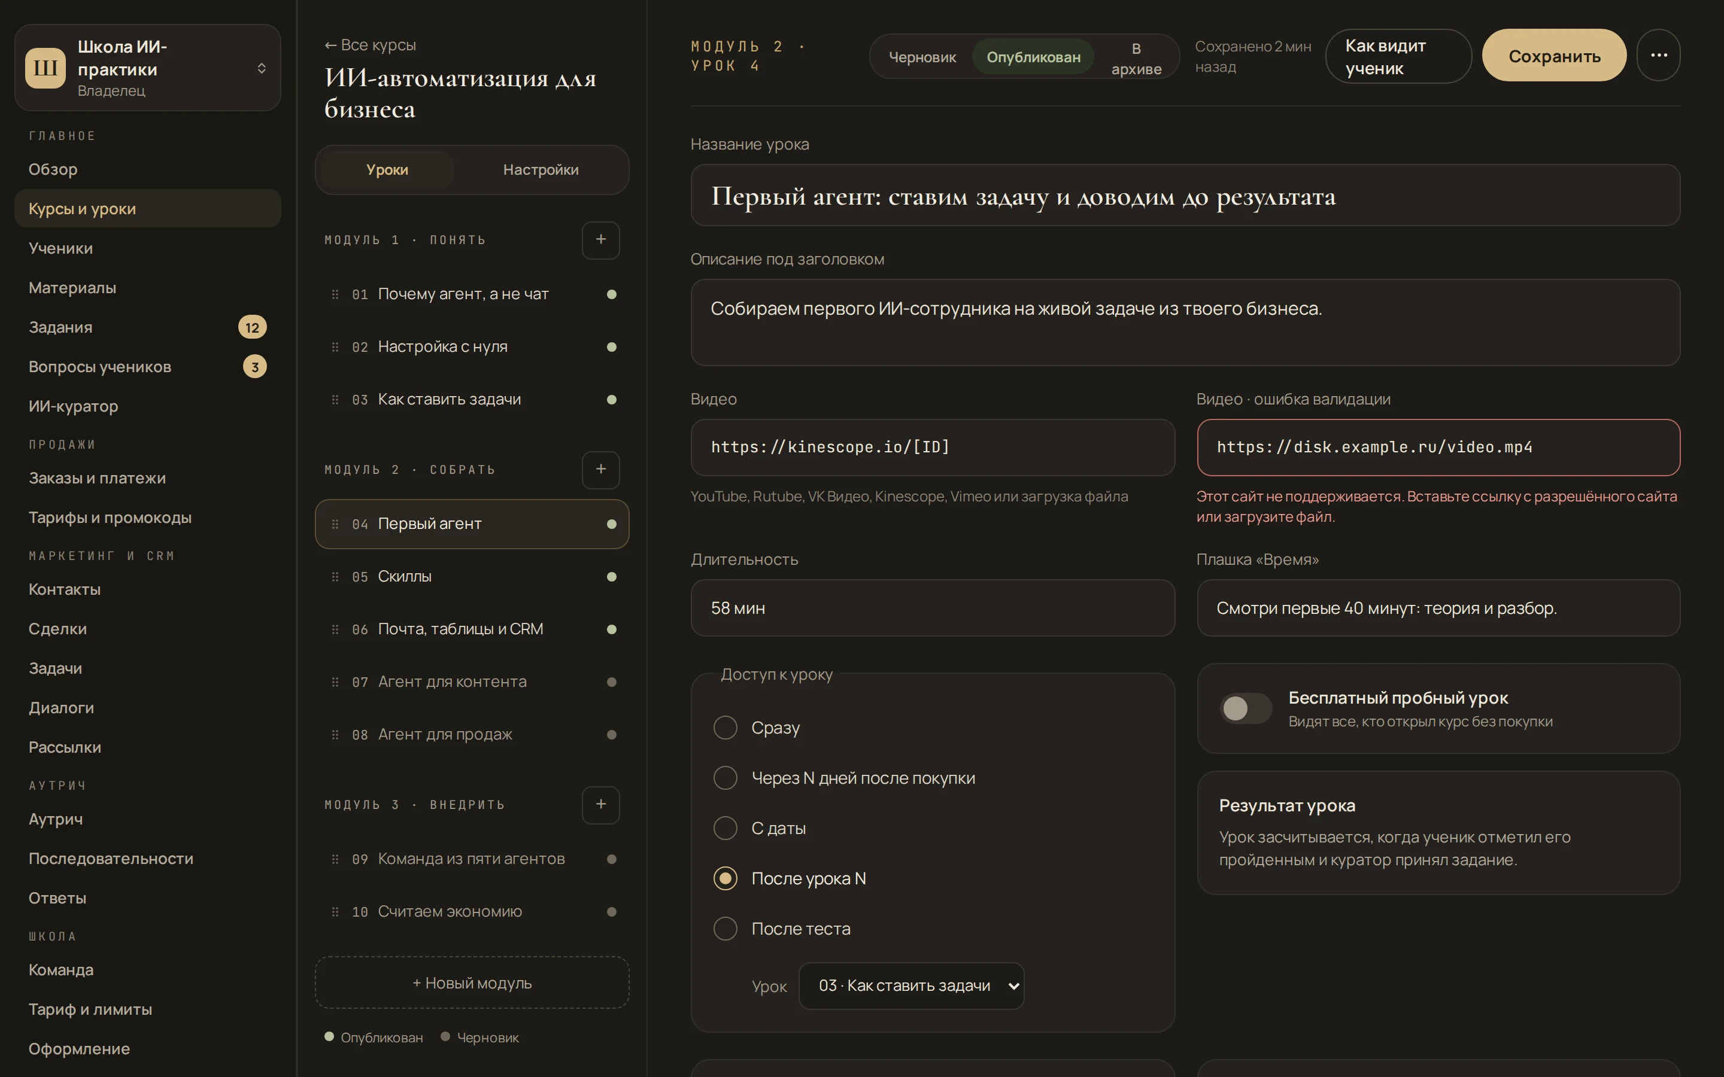Add lesson to Модуль 3 Внедрить
The image size is (1724, 1077).
[x=600, y=804]
